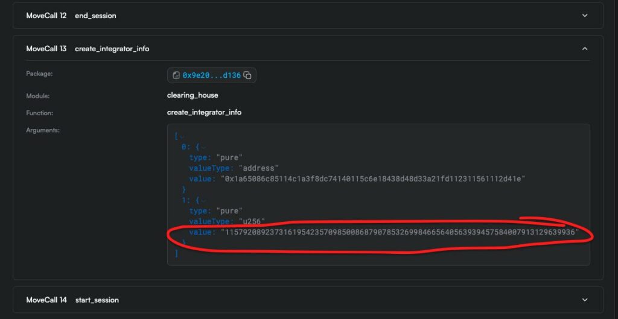This screenshot has height=319, width=618.
Task: Select the address value starting 0x1a65086c
Action: pyautogui.click(x=373, y=179)
